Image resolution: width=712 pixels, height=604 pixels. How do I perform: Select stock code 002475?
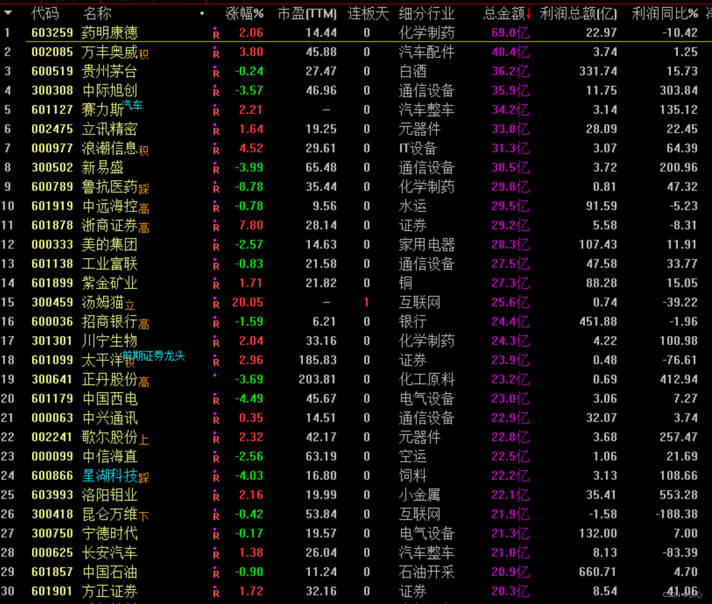[x=53, y=129]
